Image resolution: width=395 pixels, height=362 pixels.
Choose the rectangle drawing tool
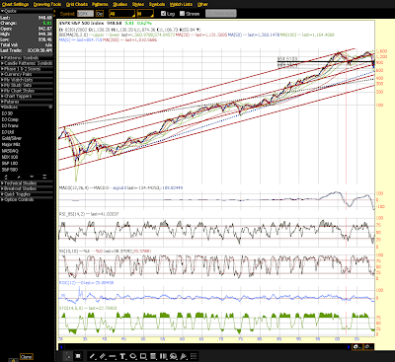tap(143, 356)
